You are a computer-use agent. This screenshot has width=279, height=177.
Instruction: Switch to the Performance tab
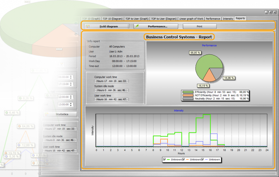(213, 19)
